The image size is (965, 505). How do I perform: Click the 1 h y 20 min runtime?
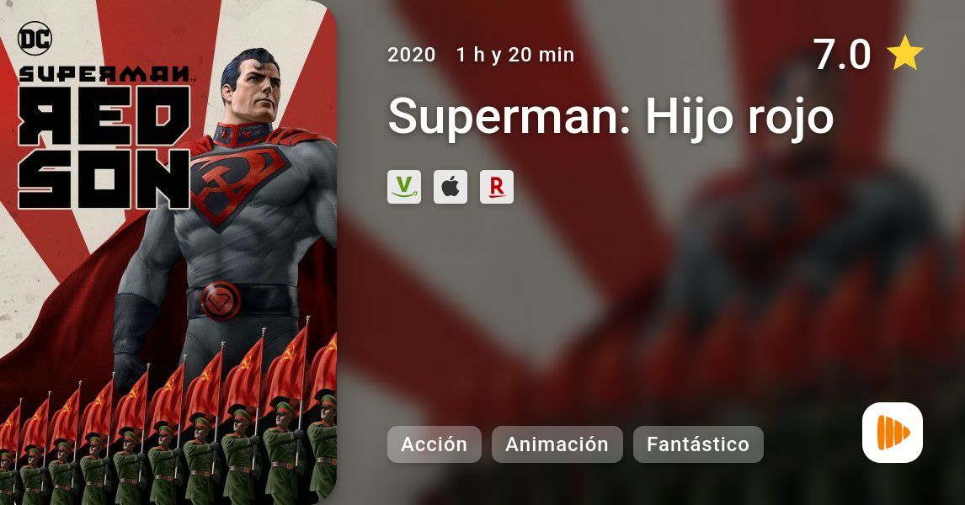coord(515,55)
